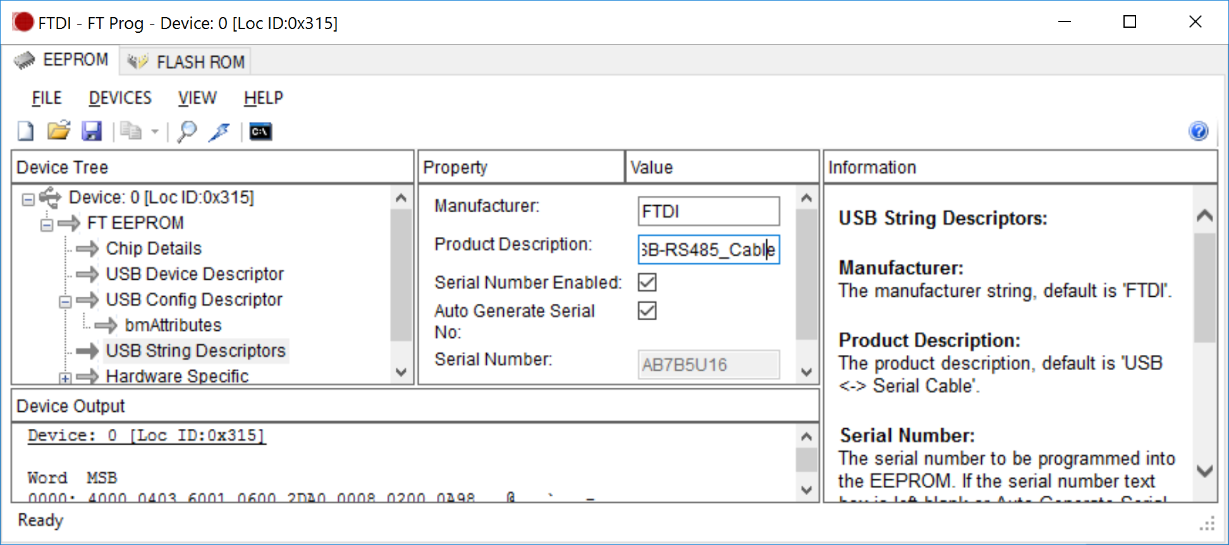
Task: Toggle the Auto Generate Serial No checkbox
Action: (x=647, y=311)
